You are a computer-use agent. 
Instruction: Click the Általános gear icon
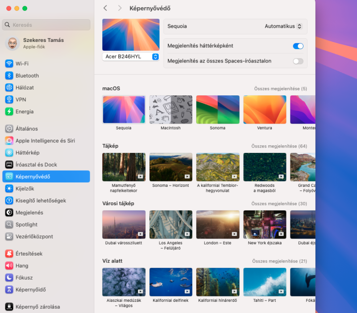point(9,128)
